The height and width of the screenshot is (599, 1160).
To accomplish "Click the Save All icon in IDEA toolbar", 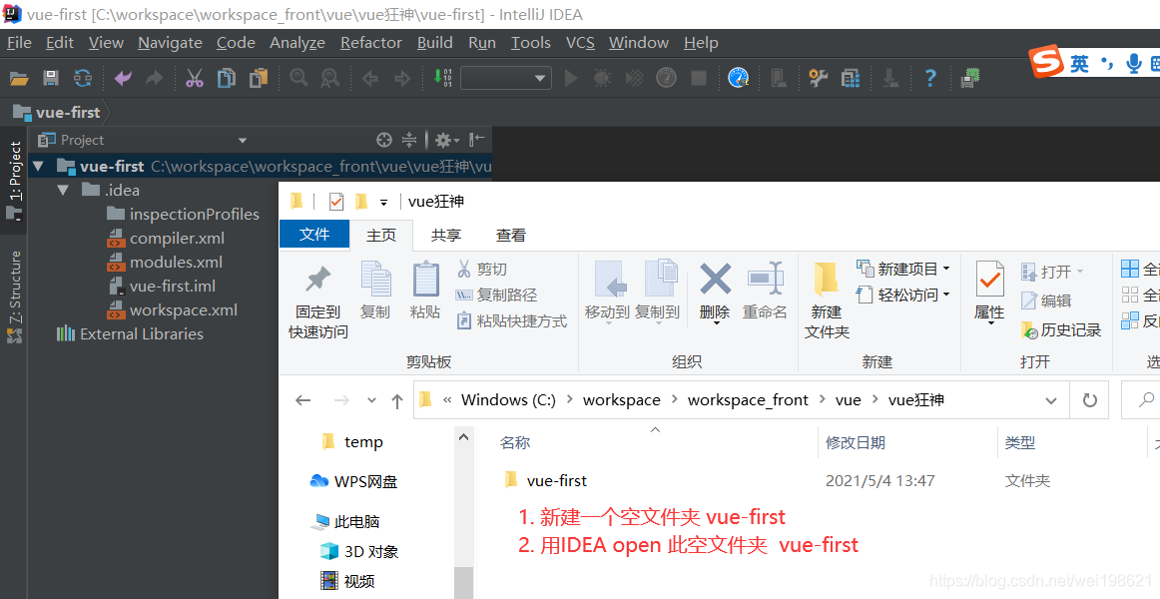I will (x=51, y=78).
